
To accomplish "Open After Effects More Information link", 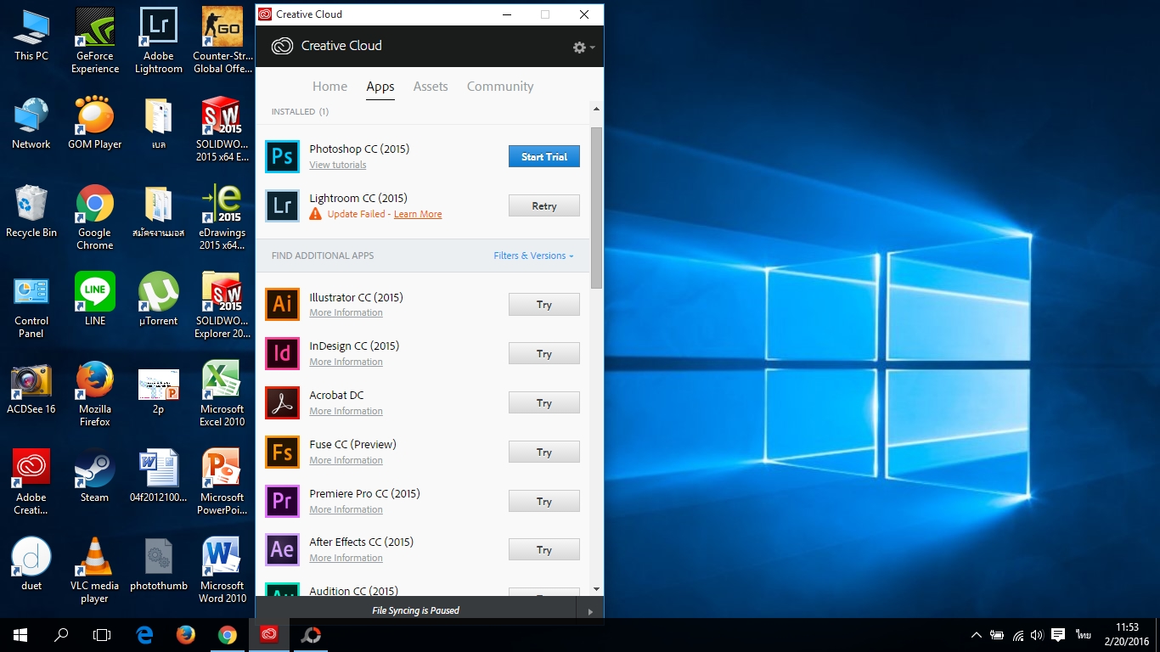I will (x=346, y=558).
